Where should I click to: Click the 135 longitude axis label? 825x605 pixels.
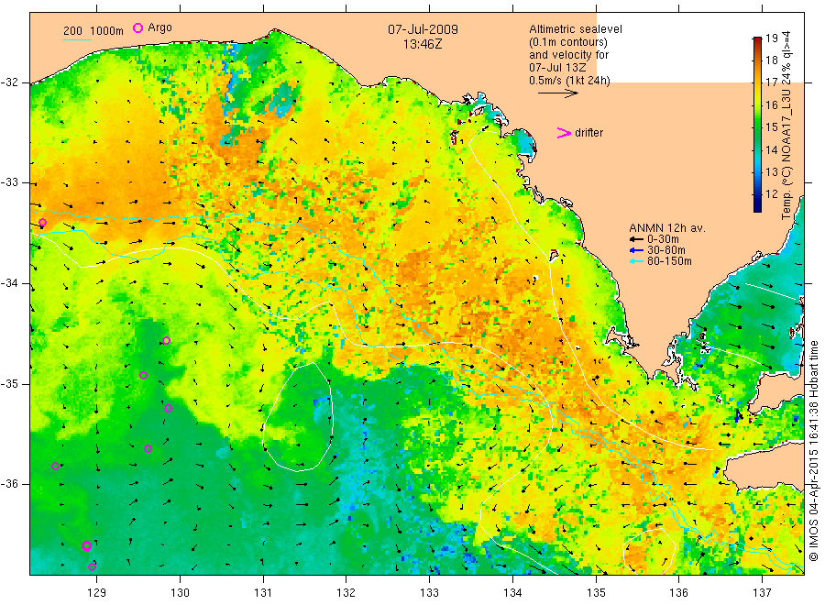596,593
